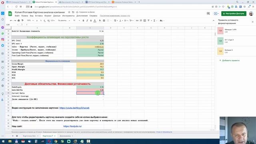Open the Windows Start button
The height and width of the screenshot is (144, 256).
click(3, 141)
